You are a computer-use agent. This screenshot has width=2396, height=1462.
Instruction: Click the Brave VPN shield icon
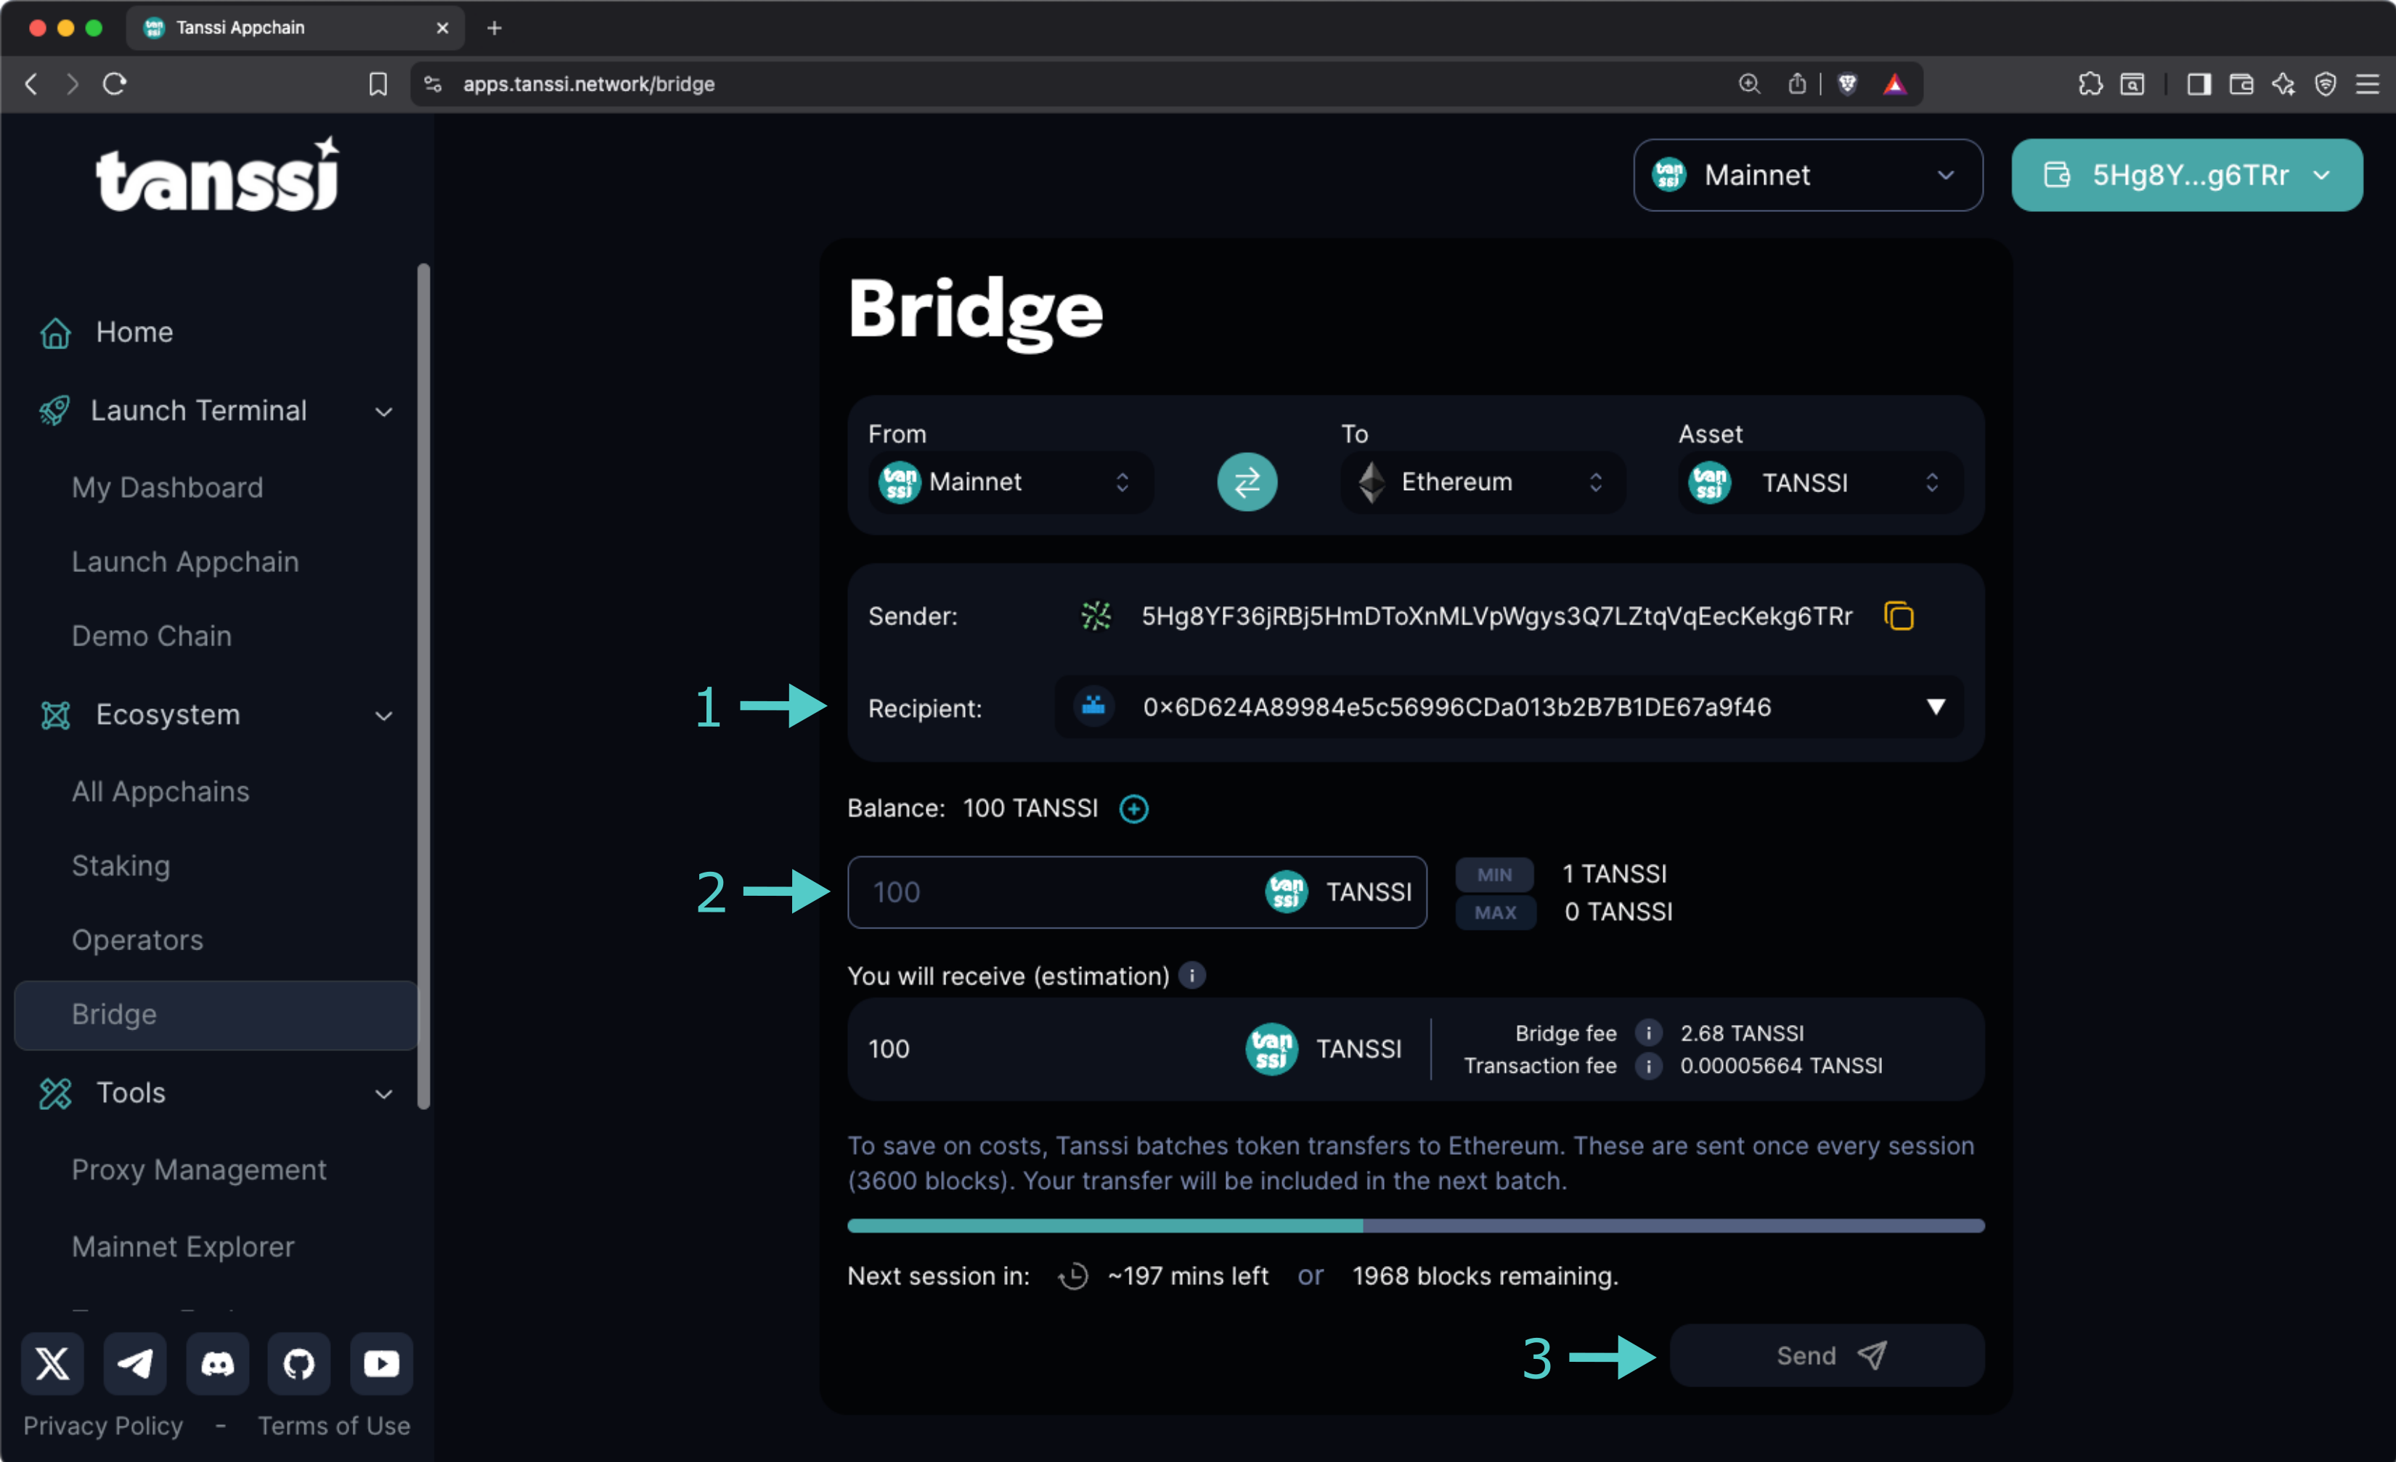2325,83
